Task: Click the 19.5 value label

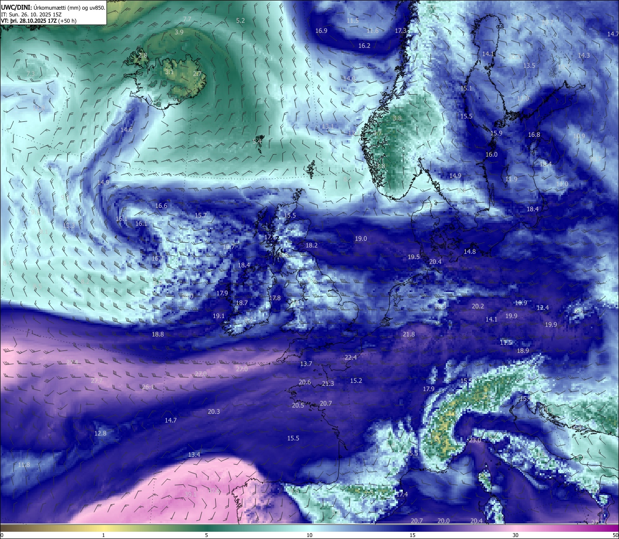Action: (x=413, y=257)
